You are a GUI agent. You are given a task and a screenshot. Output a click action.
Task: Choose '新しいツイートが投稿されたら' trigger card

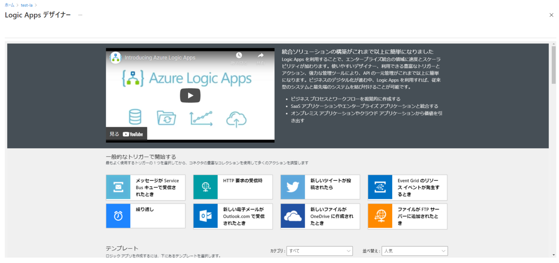320,187
